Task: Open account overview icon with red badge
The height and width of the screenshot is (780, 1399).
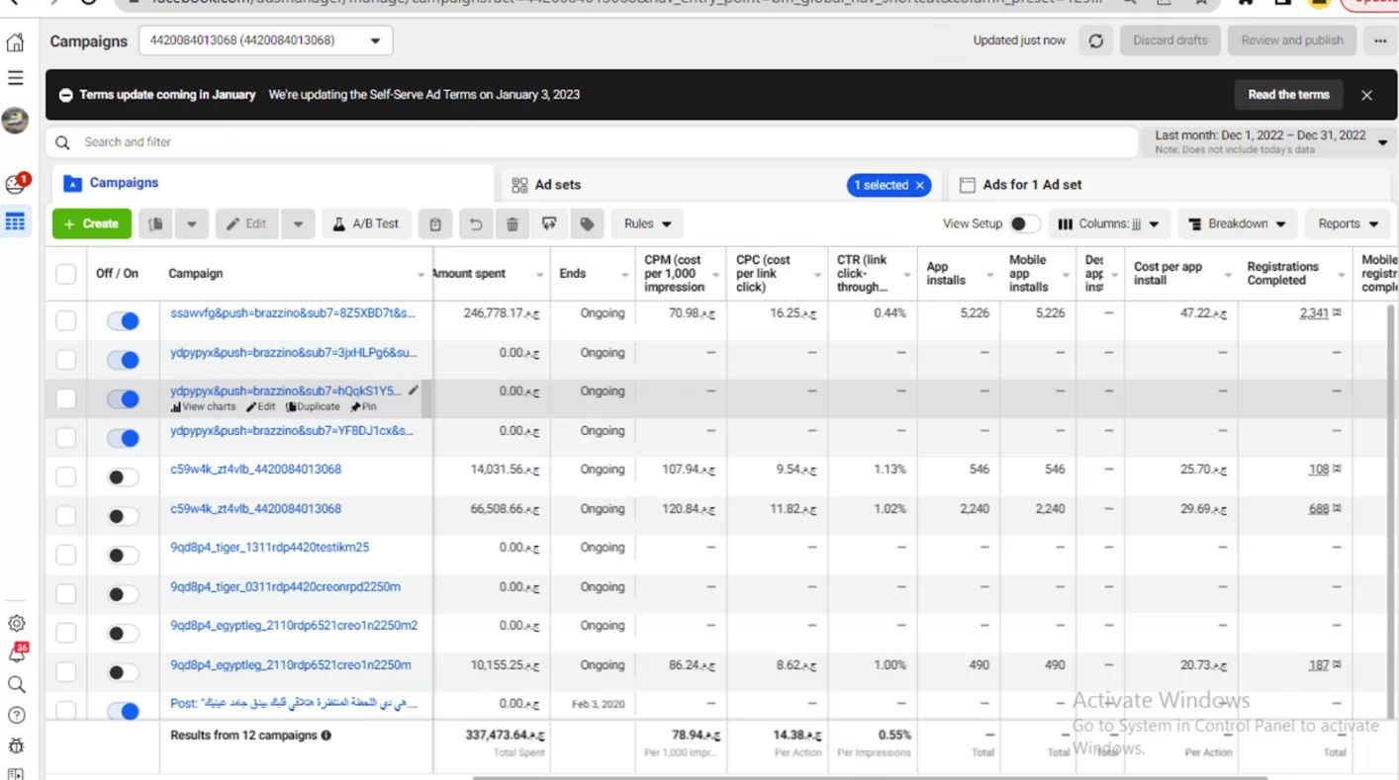Action: [x=17, y=183]
